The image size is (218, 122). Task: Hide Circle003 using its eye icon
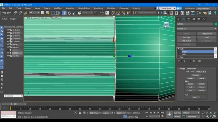click(x=8, y=36)
